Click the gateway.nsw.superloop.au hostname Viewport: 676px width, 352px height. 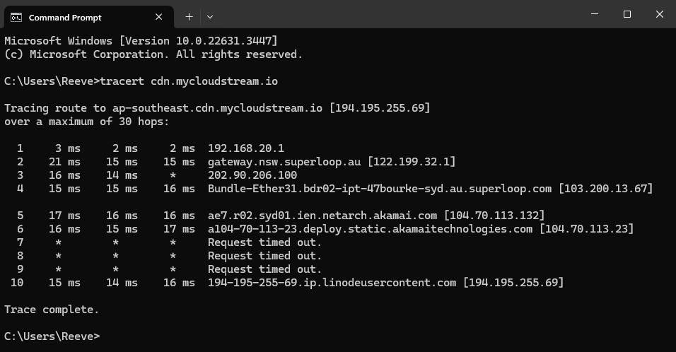click(284, 162)
